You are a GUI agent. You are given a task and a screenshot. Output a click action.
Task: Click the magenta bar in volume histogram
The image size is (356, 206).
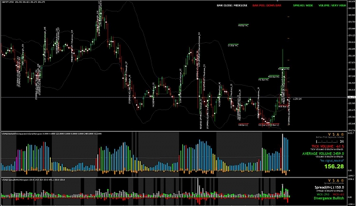[x=18, y=160]
